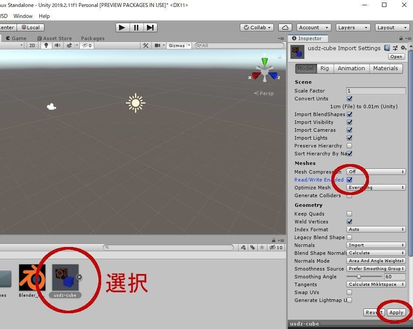Adjust the Smoothing Angle slider handle
Image resolution: width=413 pixels, height=329 pixels.
coord(359,277)
